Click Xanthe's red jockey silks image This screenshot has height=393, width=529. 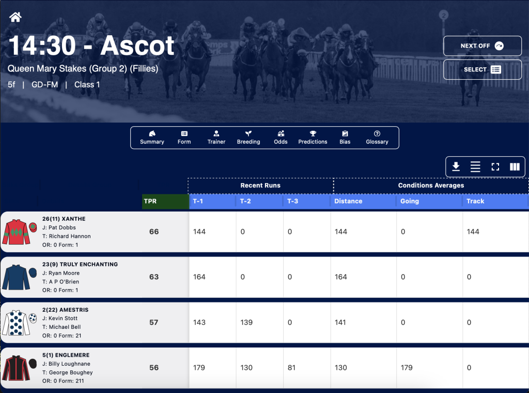coord(19,232)
